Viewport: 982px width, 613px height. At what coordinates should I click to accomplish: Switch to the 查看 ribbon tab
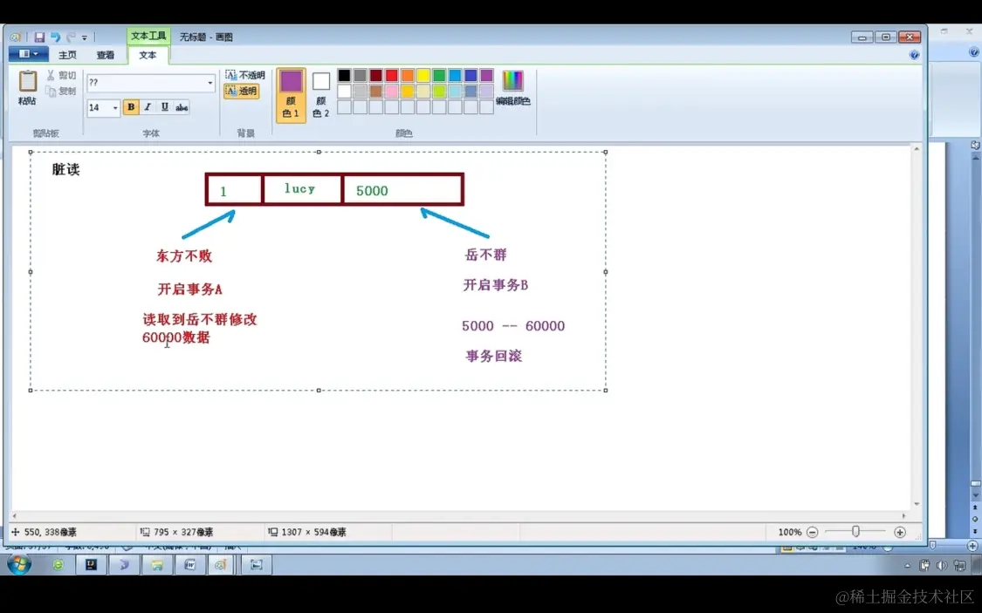point(106,55)
